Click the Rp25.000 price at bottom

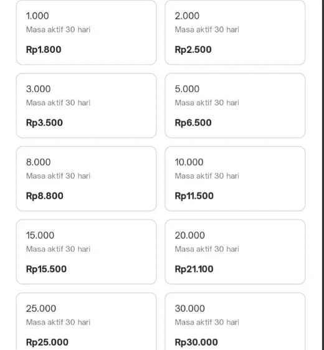(x=47, y=343)
